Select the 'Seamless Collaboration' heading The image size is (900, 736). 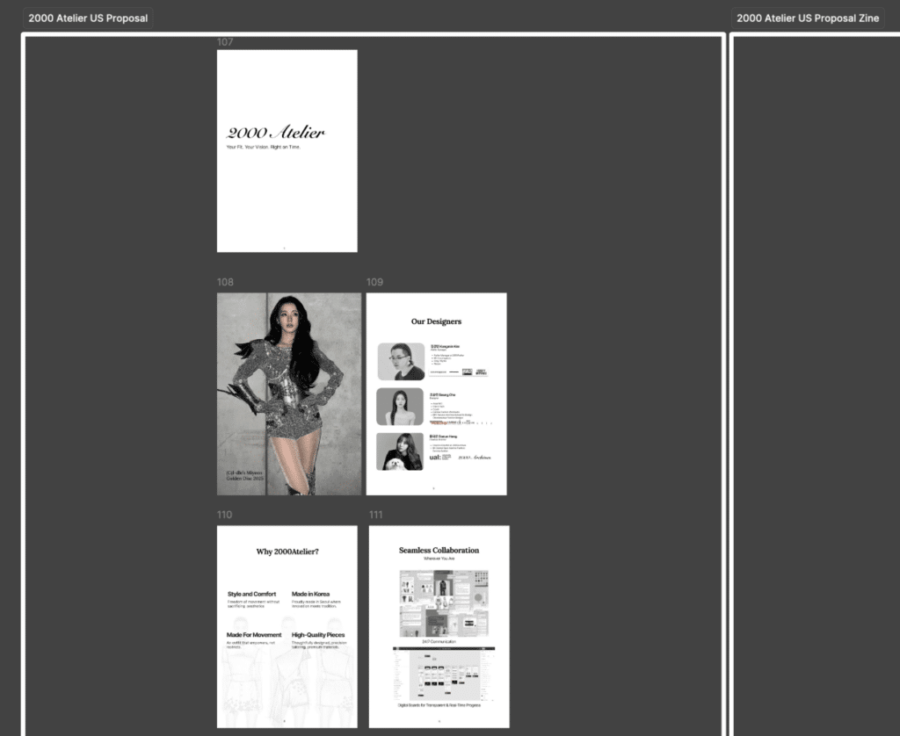coord(439,550)
